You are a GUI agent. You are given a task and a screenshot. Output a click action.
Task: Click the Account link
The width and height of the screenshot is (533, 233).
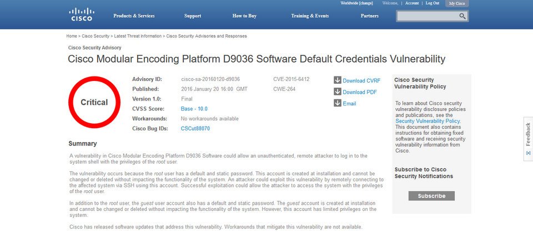click(x=412, y=3)
